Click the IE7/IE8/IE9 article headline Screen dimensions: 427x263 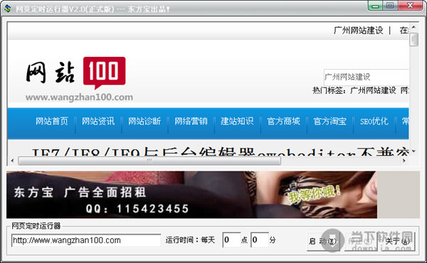[221, 152]
